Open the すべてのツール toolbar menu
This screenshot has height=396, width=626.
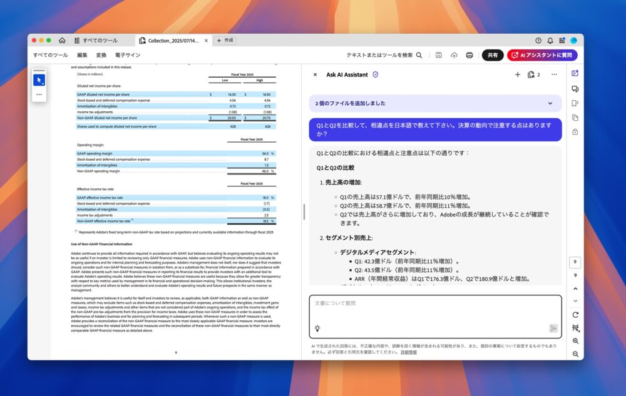click(x=50, y=55)
